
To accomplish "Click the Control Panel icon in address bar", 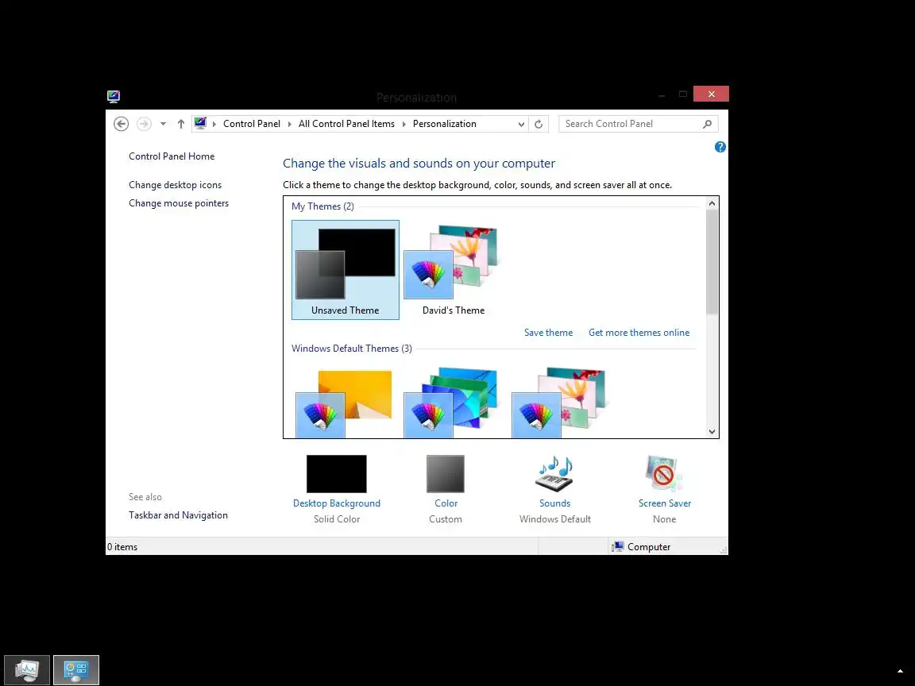I will [201, 124].
